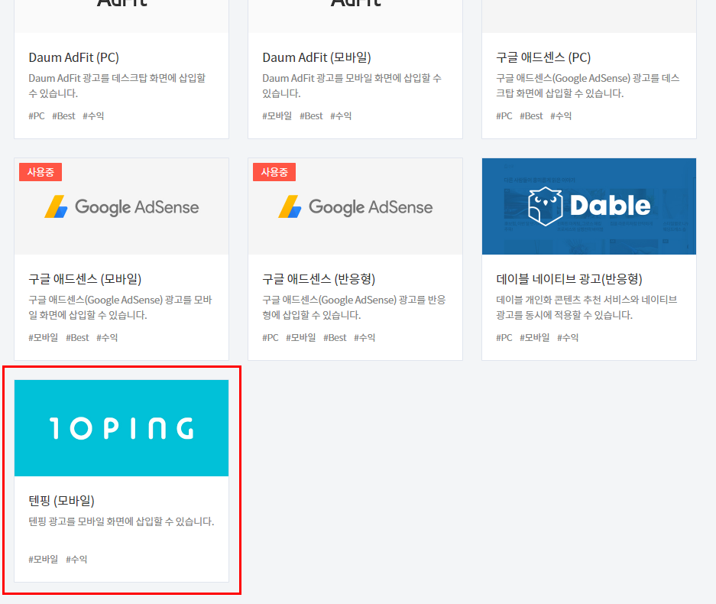Open the Daum AdFit (모바일) plugin title
The height and width of the screenshot is (604, 716).
pyautogui.click(x=316, y=57)
